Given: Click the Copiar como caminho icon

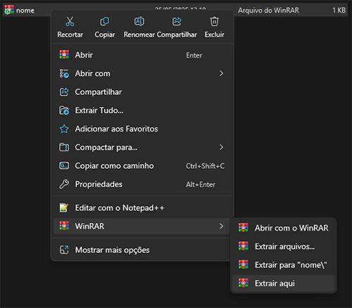Looking at the screenshot, I should (x=64, y=166).
